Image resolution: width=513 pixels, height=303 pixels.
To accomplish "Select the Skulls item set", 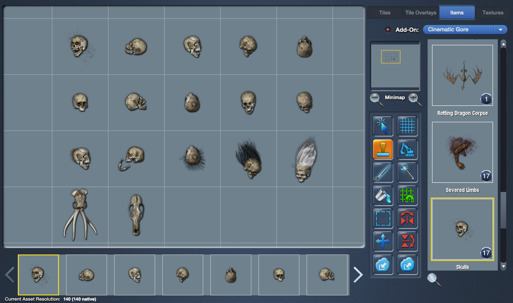I will [463, 229].
